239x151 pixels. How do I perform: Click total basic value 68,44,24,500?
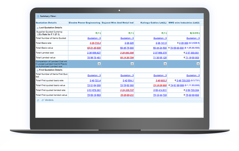(x=160, y=48)
